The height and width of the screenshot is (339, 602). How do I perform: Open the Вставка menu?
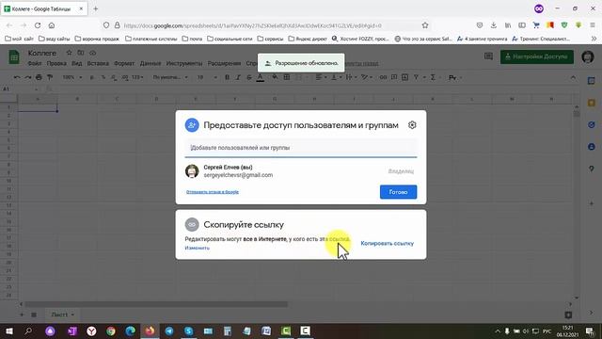coord(98,63)
